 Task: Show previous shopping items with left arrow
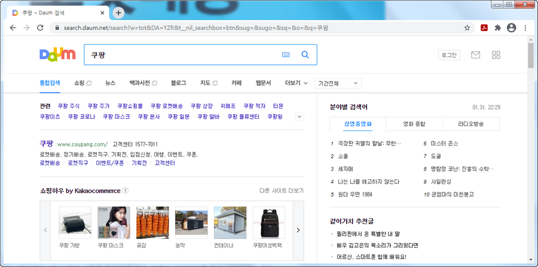coord(45,231)
